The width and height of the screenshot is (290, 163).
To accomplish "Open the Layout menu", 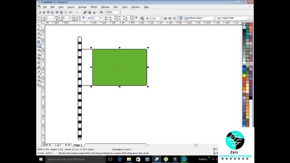I will pyautogui.click(x=71, y=7).
